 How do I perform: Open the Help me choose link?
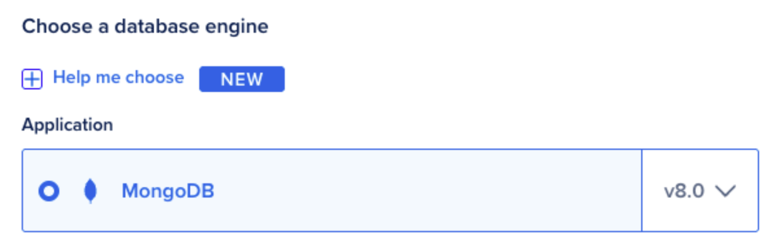coord(118,78)
